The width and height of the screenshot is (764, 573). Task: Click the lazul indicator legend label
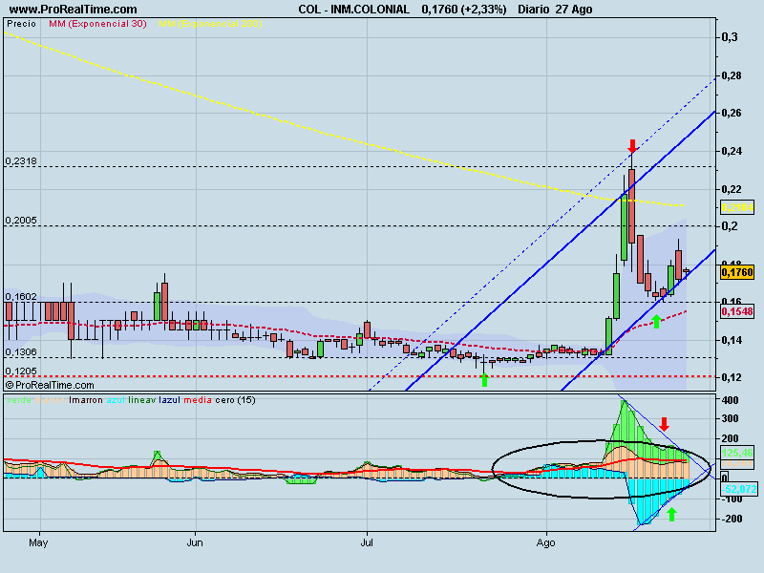coord(170,400)
